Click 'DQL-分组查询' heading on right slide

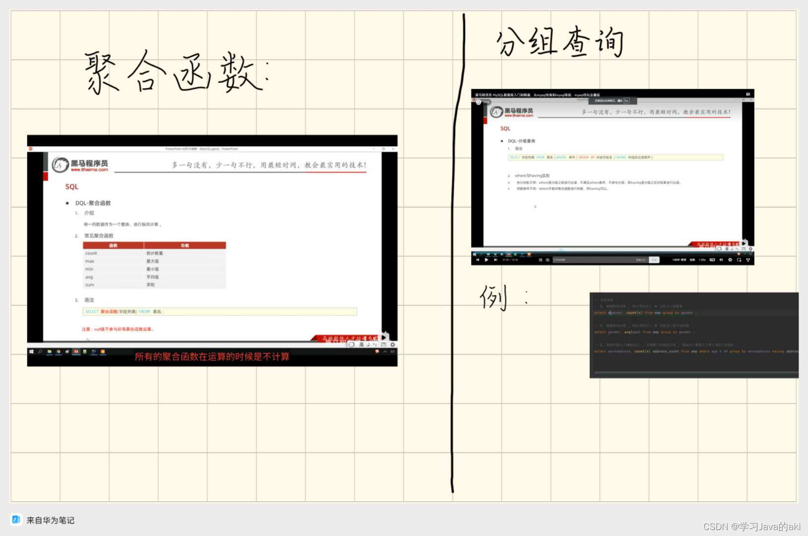pos(521,141)
